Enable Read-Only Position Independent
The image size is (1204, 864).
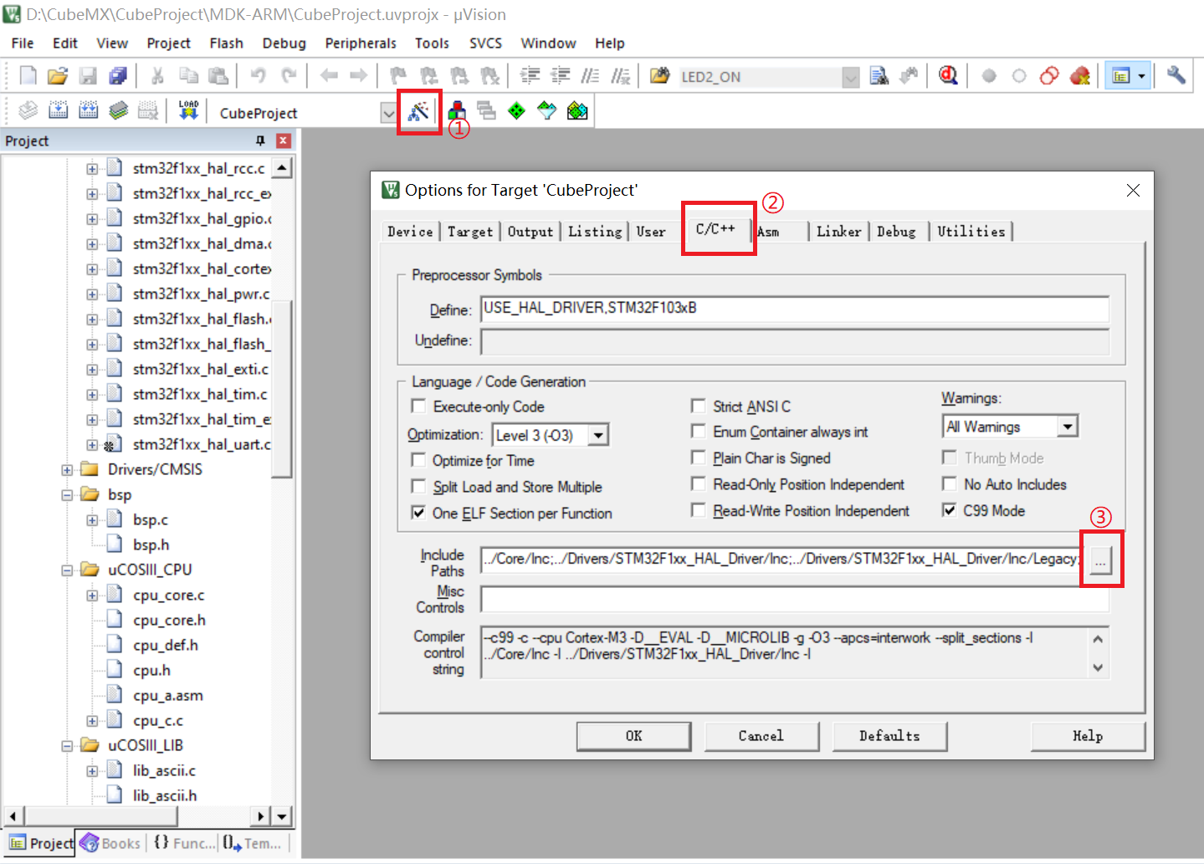pyautogui.click(x=698, y=483)
